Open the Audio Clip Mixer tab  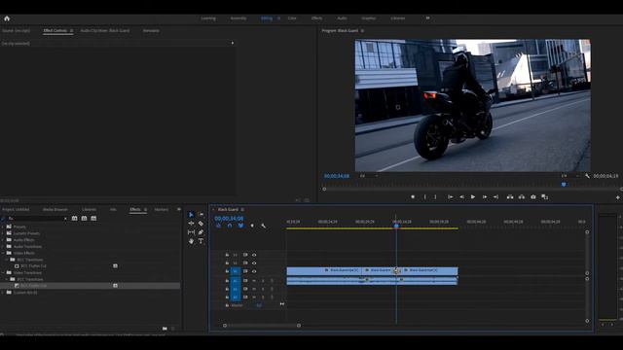105,30
